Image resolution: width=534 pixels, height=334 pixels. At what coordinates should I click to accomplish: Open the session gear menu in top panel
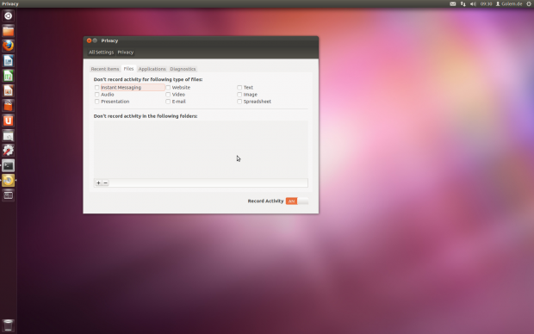coord(529,3)
